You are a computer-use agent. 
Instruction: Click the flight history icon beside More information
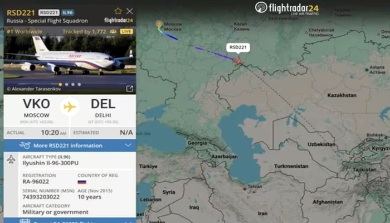click(x=25, y=146)
